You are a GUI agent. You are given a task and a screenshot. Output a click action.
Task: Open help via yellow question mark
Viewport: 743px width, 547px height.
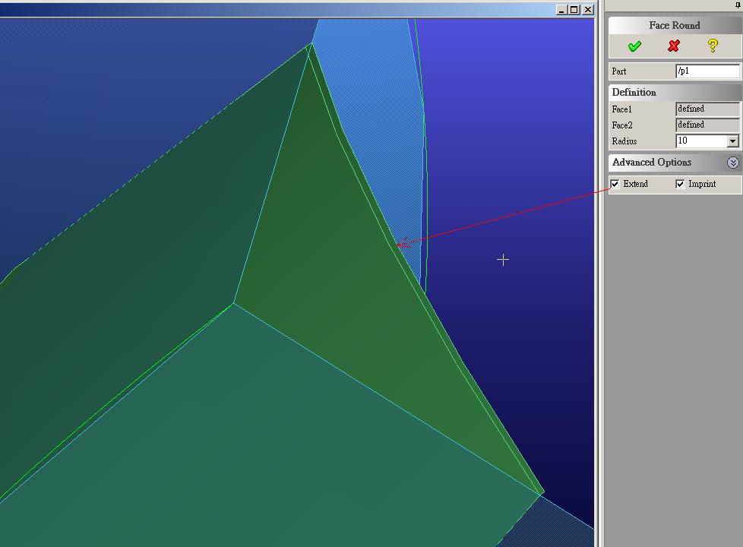click(713, 46)
